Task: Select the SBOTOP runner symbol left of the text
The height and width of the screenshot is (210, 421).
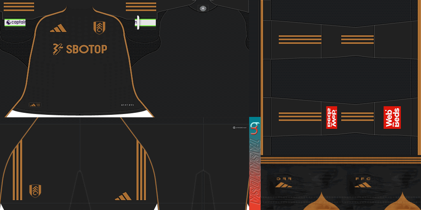Action: 58,49
